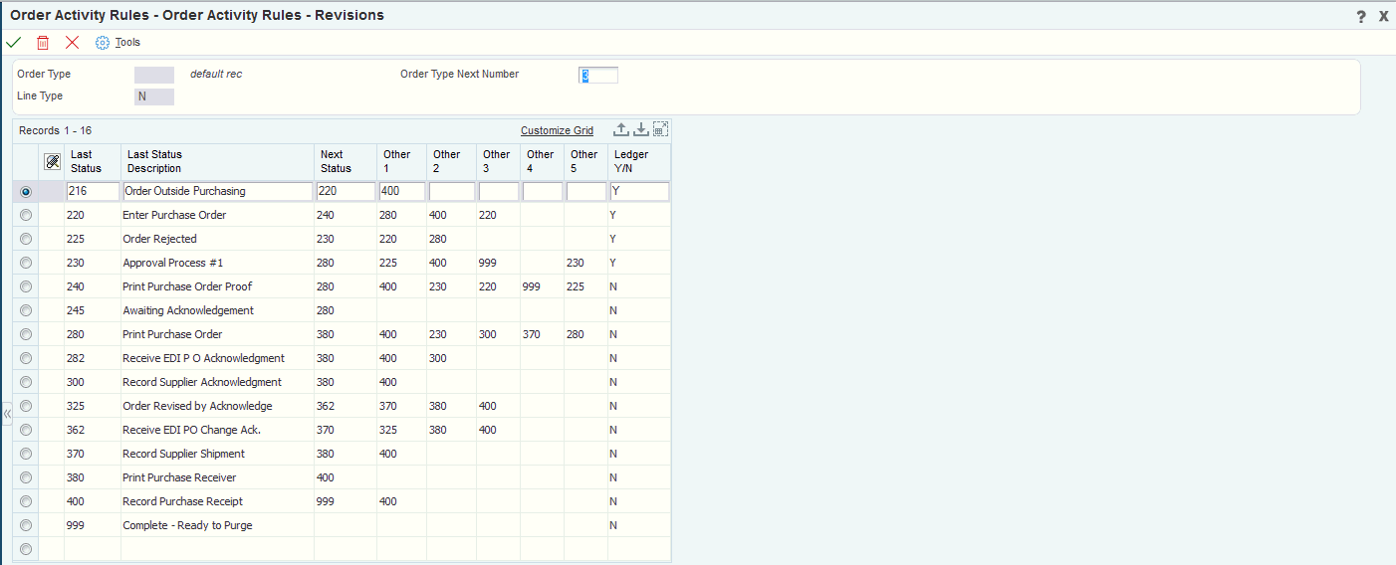This screenshot has width=1396, height=565.
Task: Click the Next Status field containing 220
Action: (346, 191)
